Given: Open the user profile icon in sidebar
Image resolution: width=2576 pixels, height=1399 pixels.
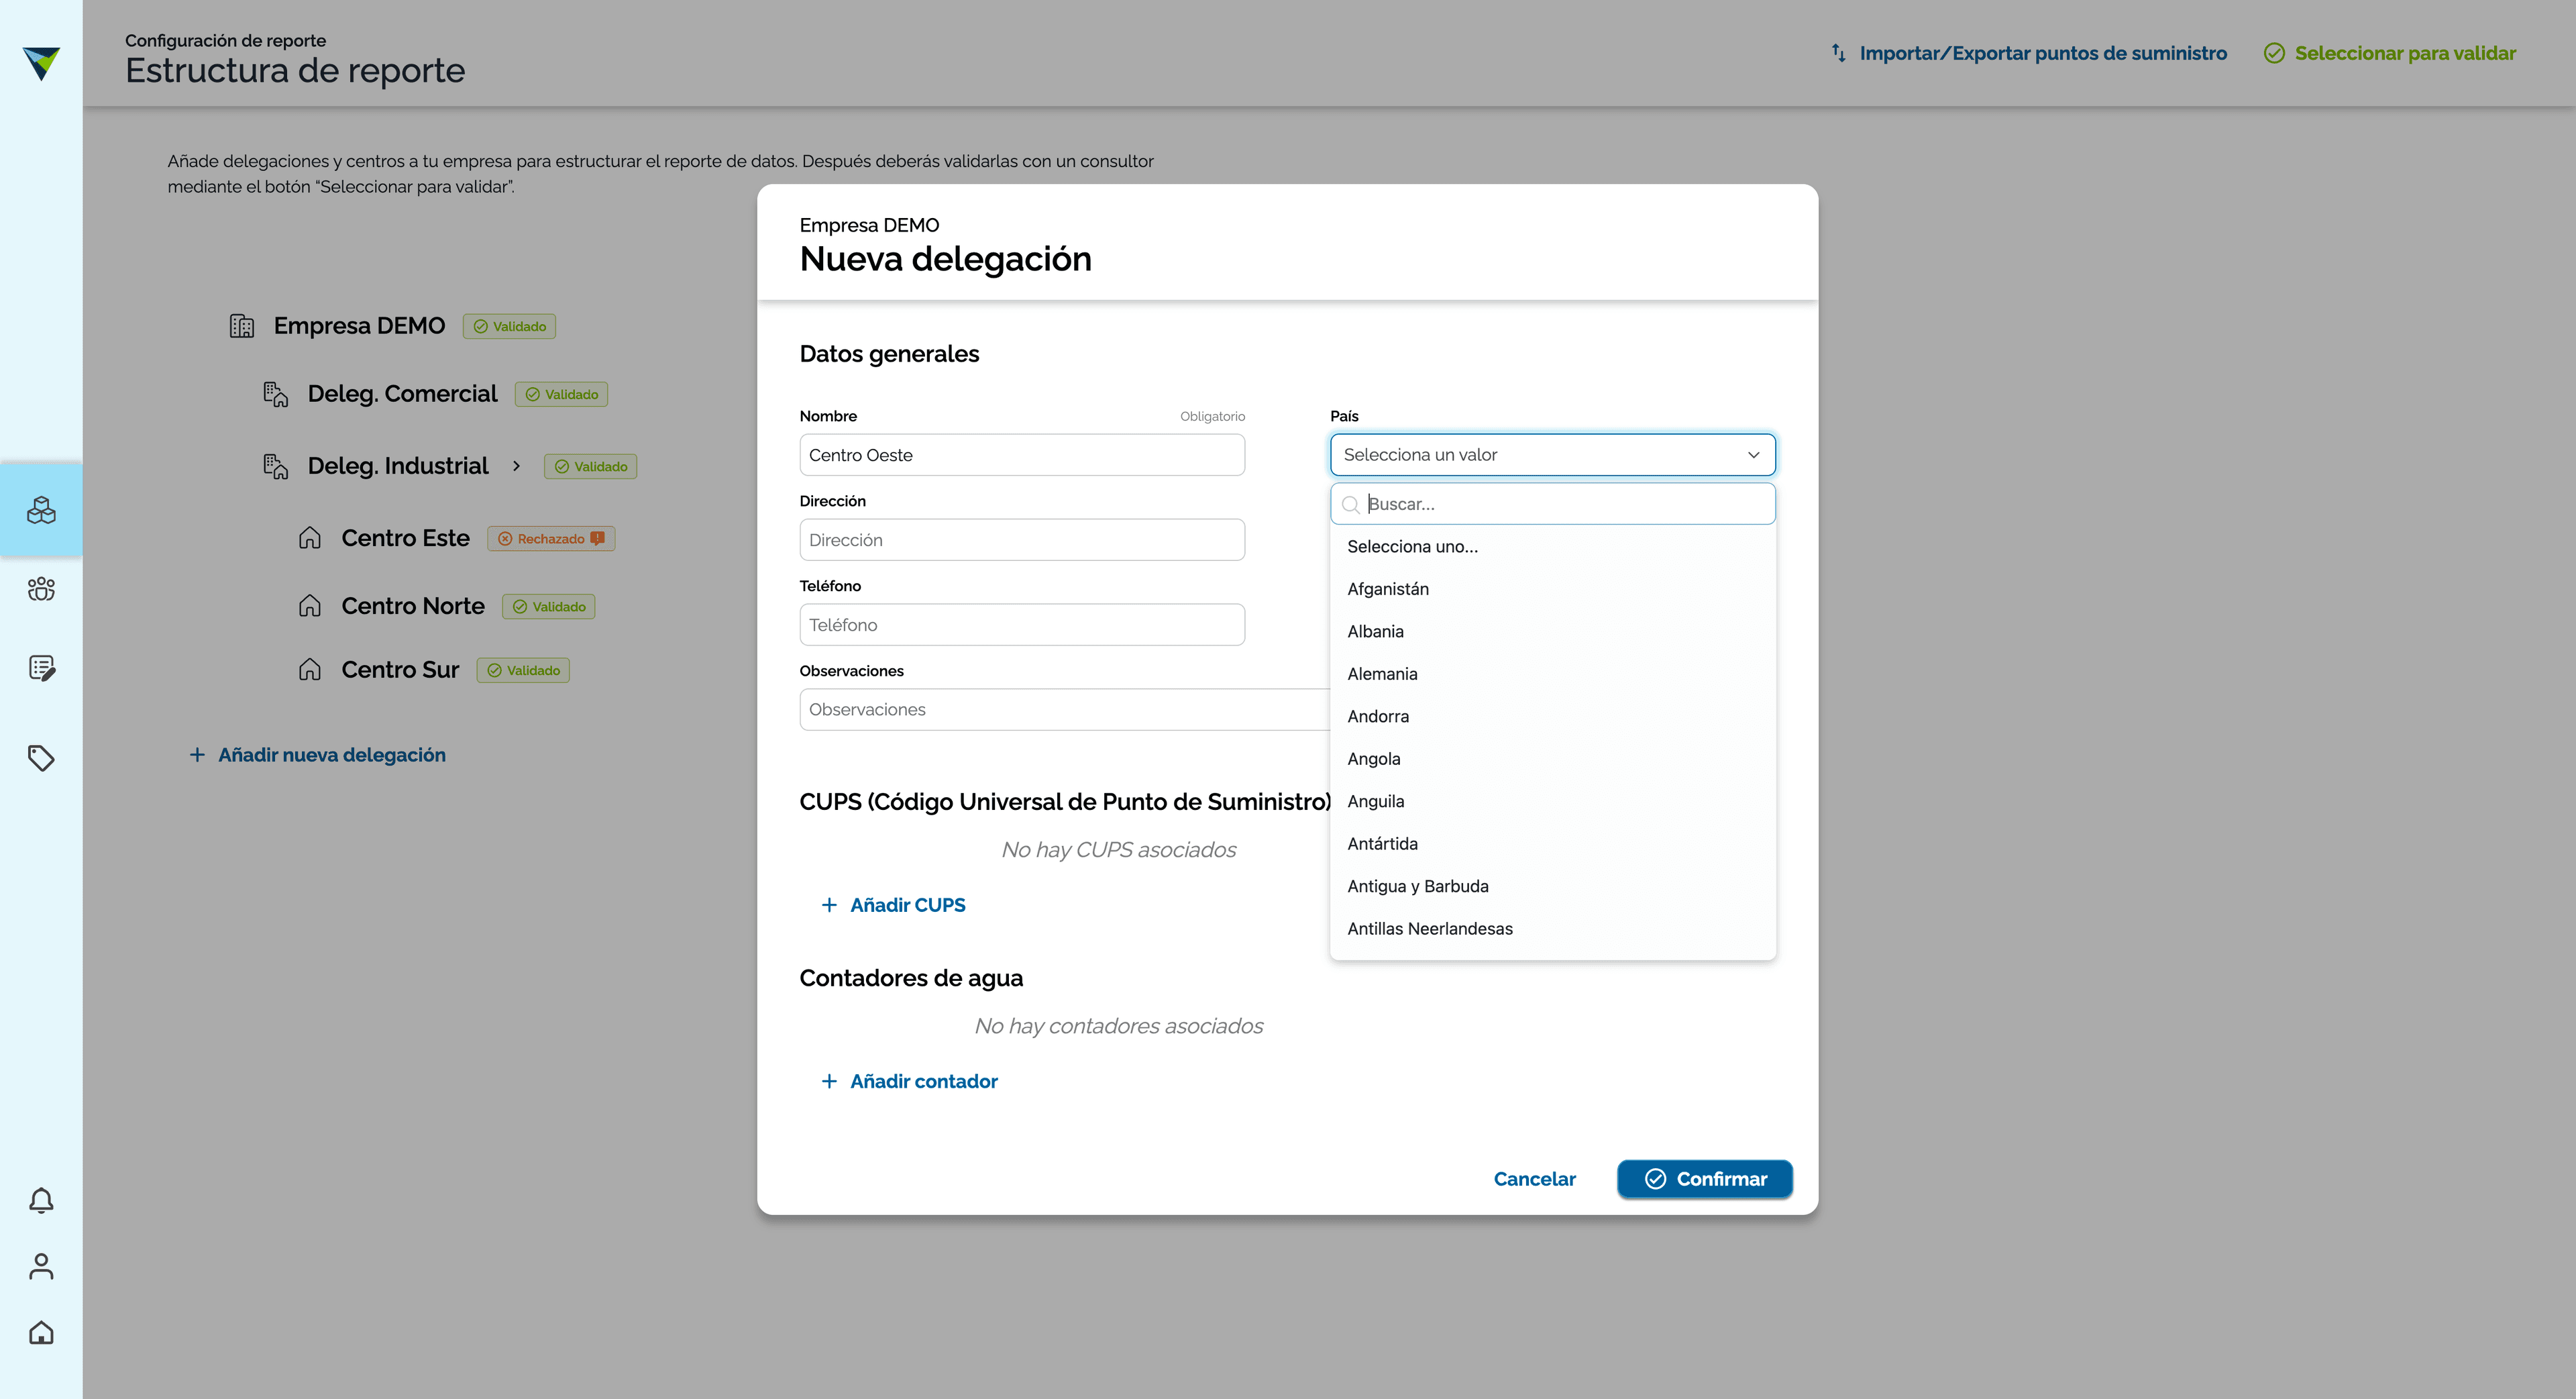Looking at the screenshot, I should (x=41, y=1266).
